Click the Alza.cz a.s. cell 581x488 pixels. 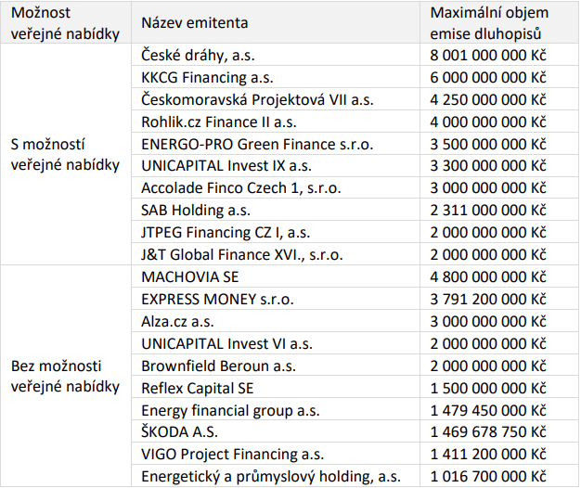click(276, 321)
